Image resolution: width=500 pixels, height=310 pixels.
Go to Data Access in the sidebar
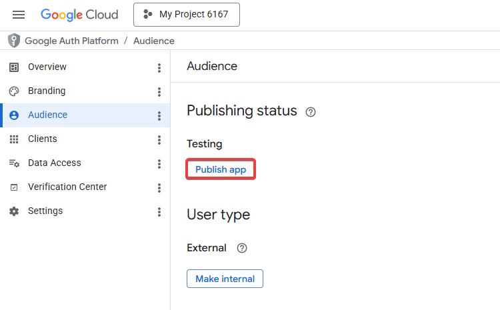pyautogui.click(x=55, y=163)
